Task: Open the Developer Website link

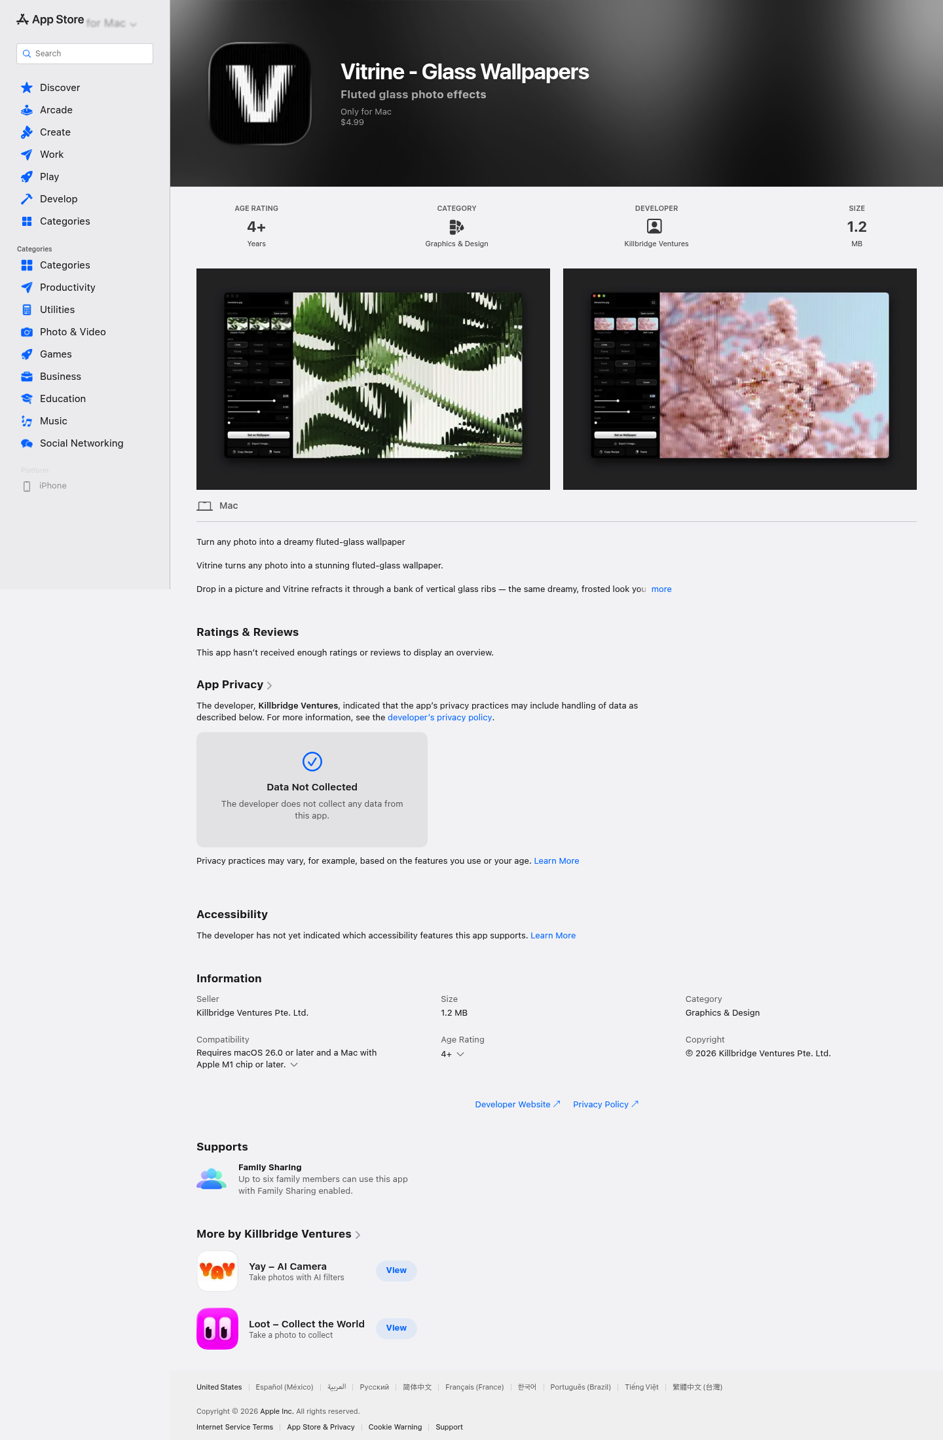Action: click(517, 1105)
